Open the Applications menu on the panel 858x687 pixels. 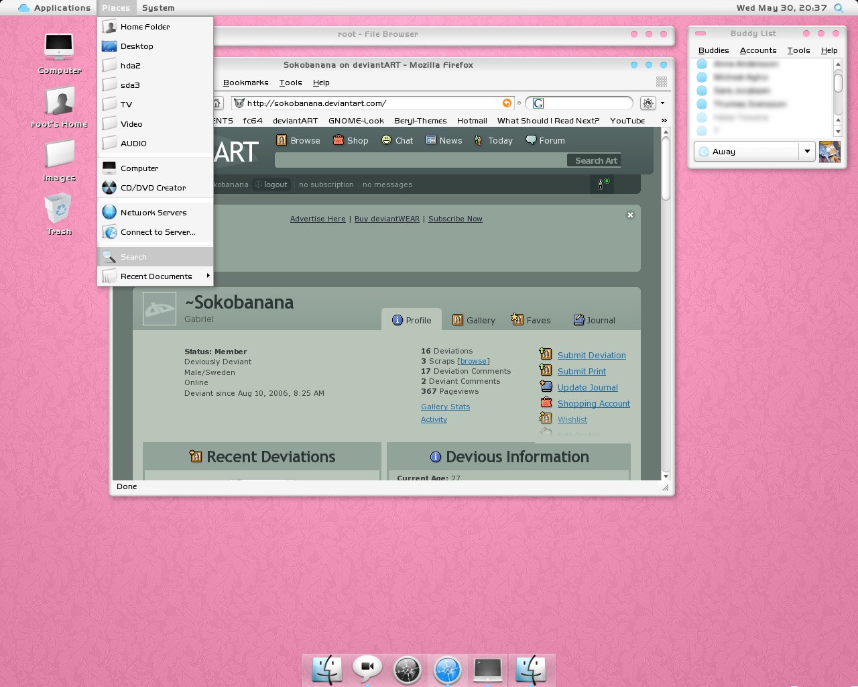point(54,8)
